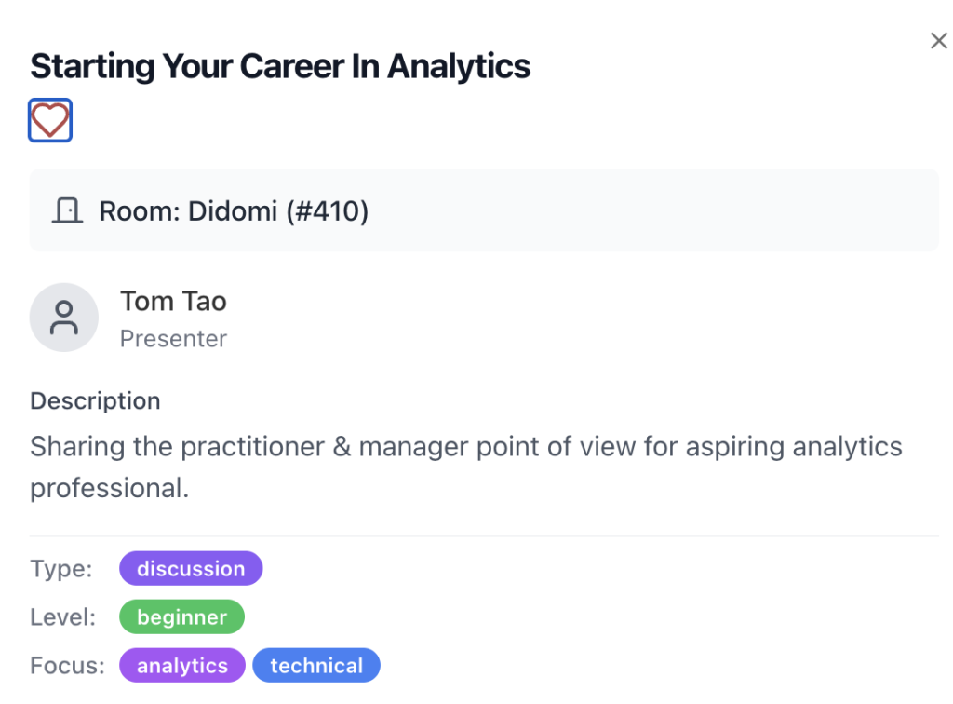Click the "Room: Didomi (#410)" text
The height and width of the screenshot is (704, 953).
click(234, 211)
